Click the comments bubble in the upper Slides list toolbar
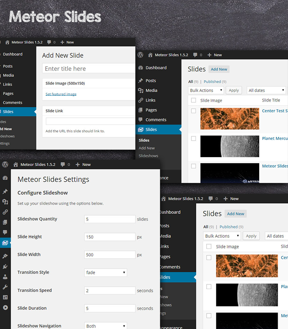 point(195,55)
